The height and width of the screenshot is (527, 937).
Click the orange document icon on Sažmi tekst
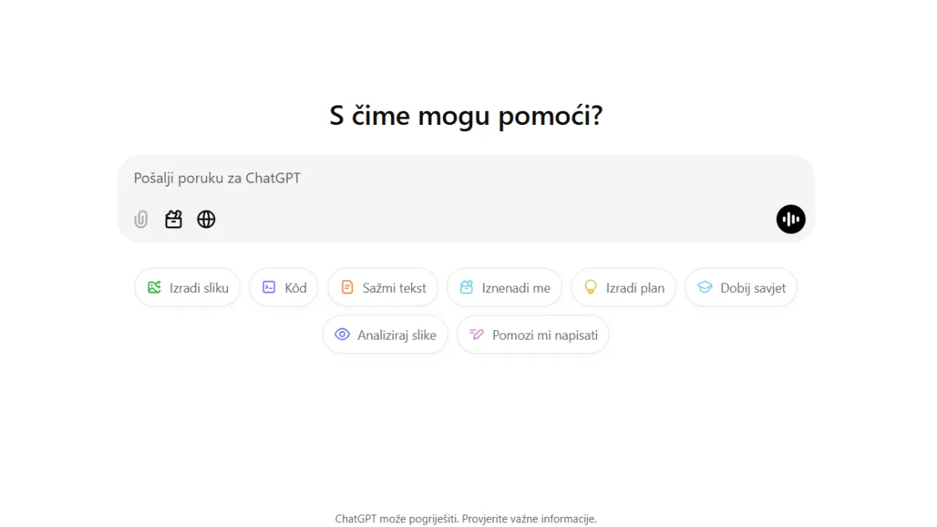[348, 287]
